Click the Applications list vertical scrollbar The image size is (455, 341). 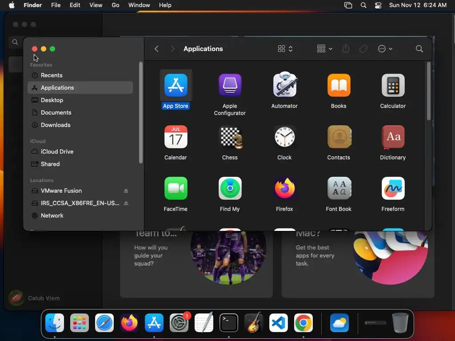(429, 91)
